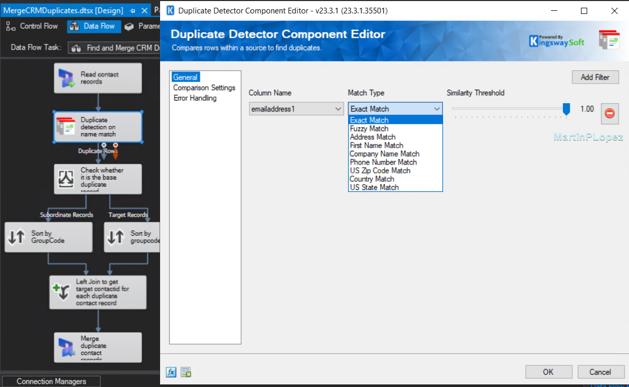
Task: Click the documentation icon beside fx
Action: click(x=186, y=372)
